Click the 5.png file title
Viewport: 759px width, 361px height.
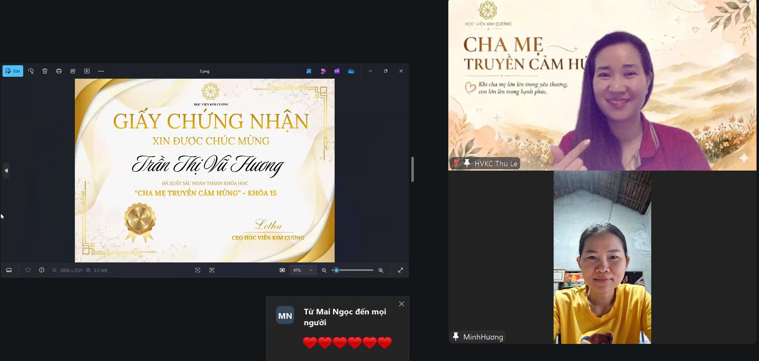[x=204, y=71]
